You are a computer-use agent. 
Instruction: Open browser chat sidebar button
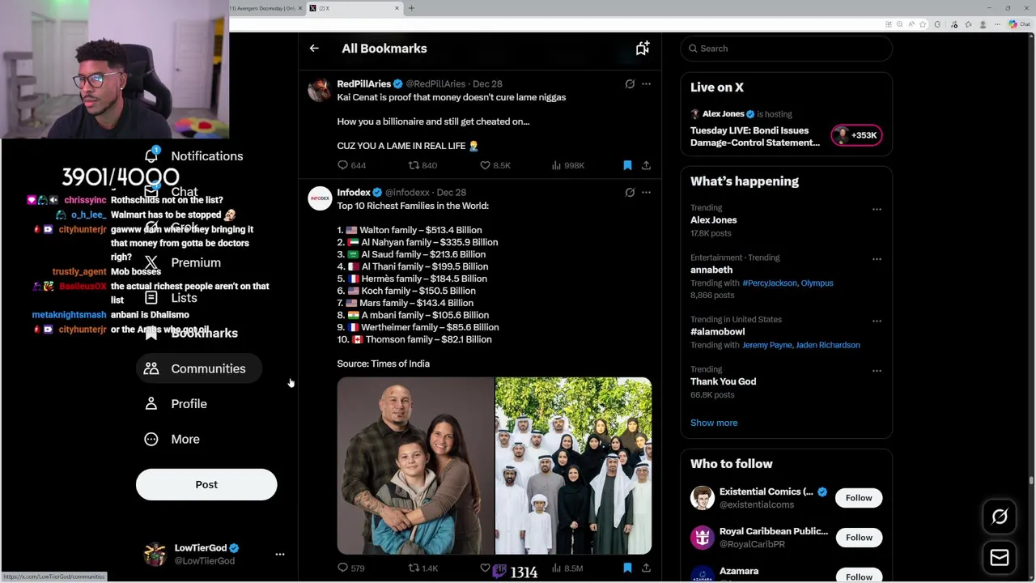point(1018,24)
